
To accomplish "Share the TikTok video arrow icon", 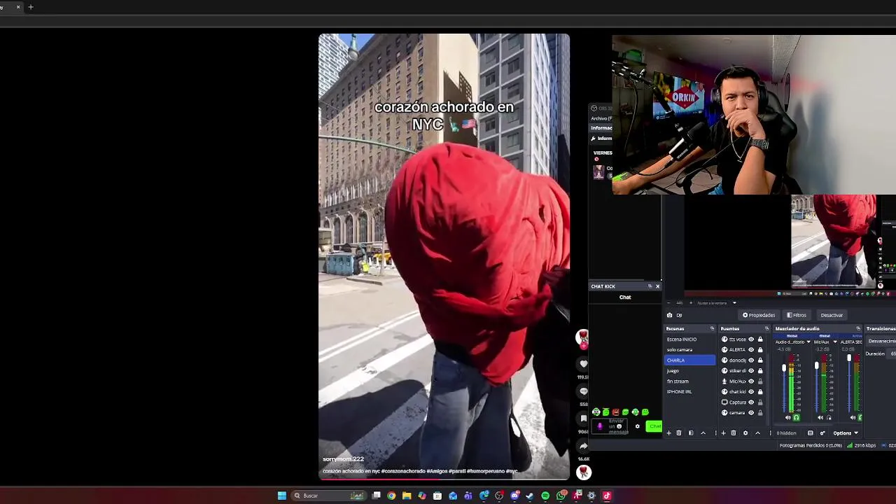I will click(583, 446).
